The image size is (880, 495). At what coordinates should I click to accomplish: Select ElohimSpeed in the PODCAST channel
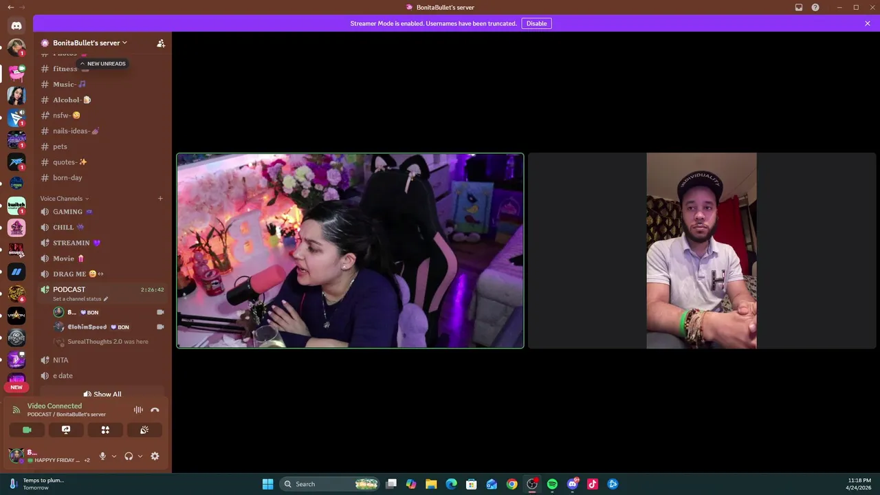tap(109, 327)
